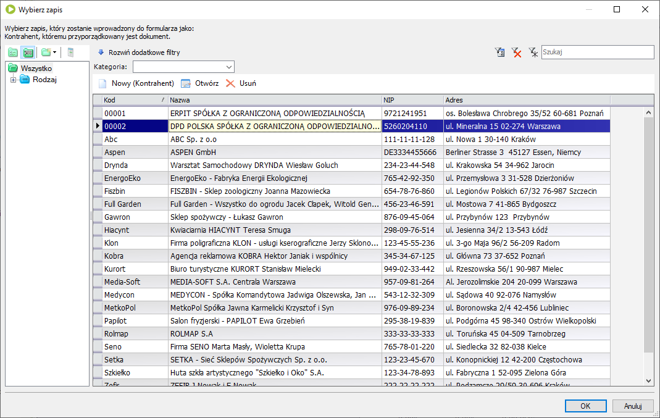Click Sklep spożywczy - Łukasz Gawron
This screenshot has width=660, height=418.
click(x=275, y=217)
